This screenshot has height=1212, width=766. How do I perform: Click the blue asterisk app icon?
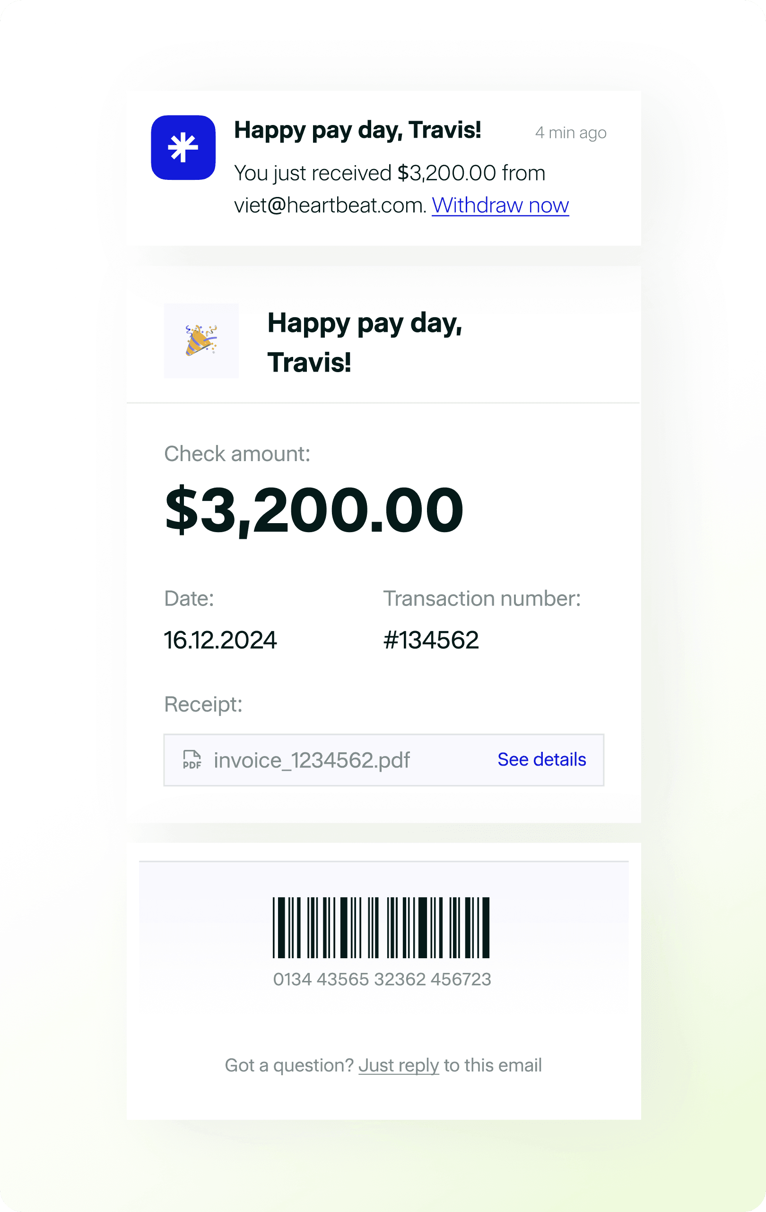183,147
